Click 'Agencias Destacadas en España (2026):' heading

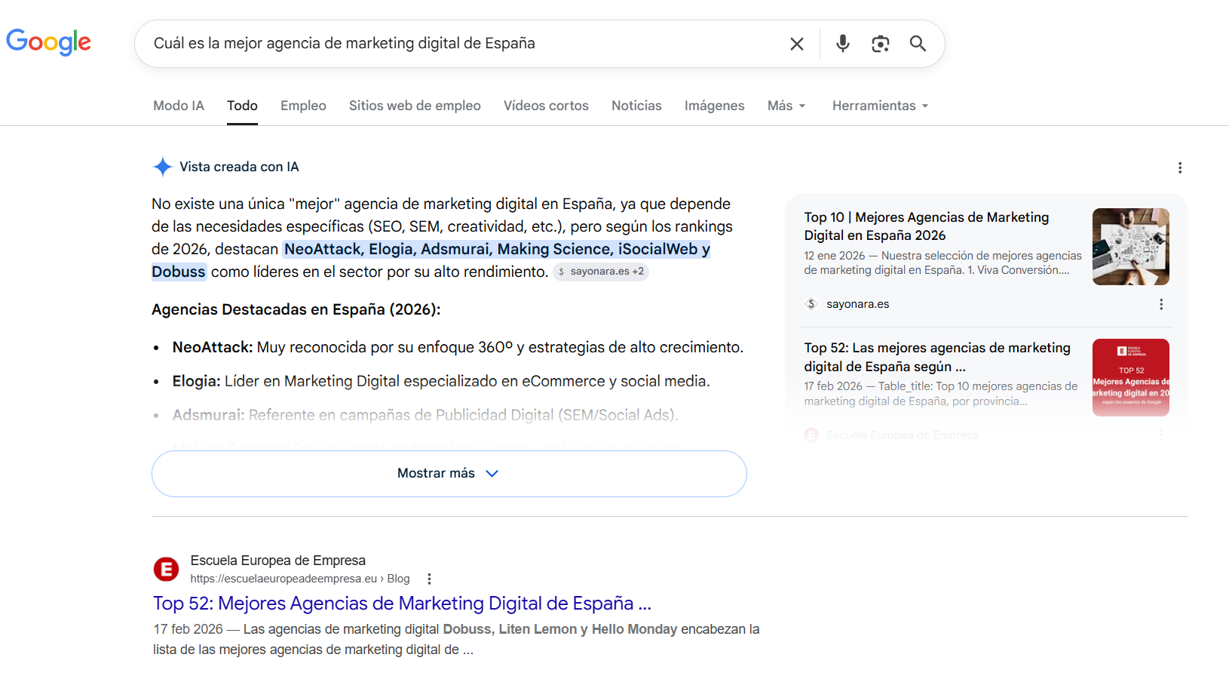click(296, 309)
